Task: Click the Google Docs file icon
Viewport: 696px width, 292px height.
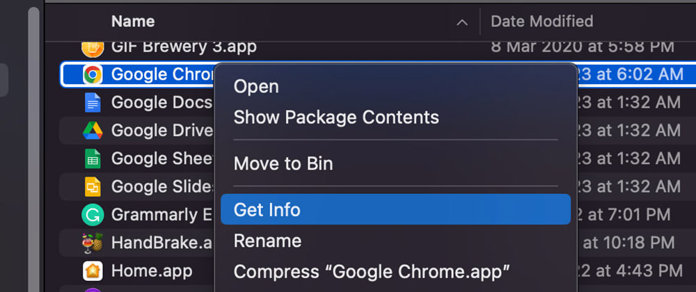Action: pyautogui.click(x=93, y=102)
